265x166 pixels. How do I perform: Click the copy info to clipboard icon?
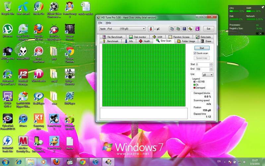click(172, 29)
